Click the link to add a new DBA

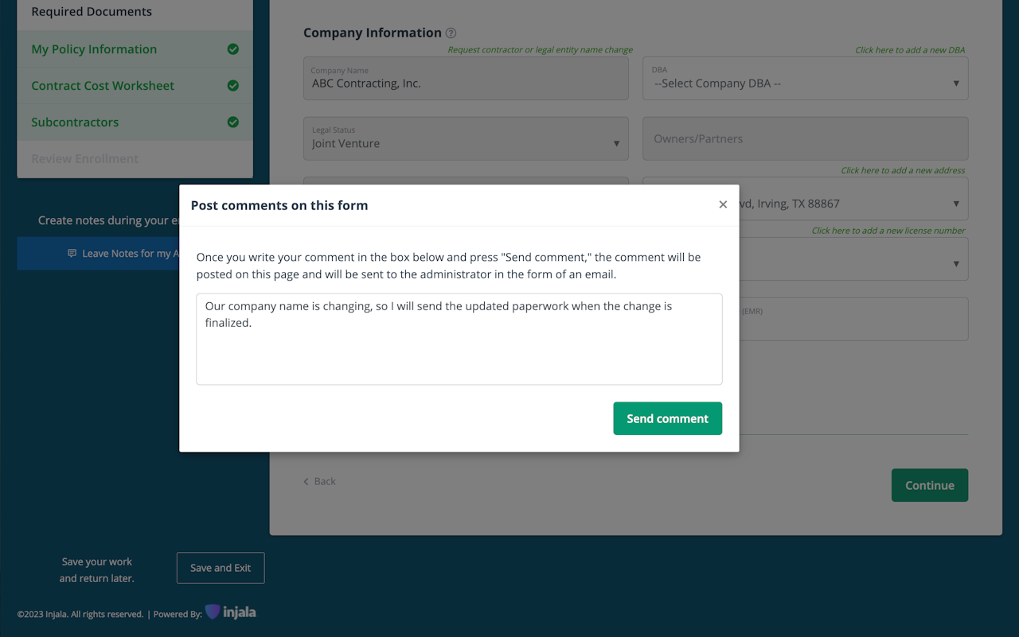pyautogui.click(x=910, y=50)
